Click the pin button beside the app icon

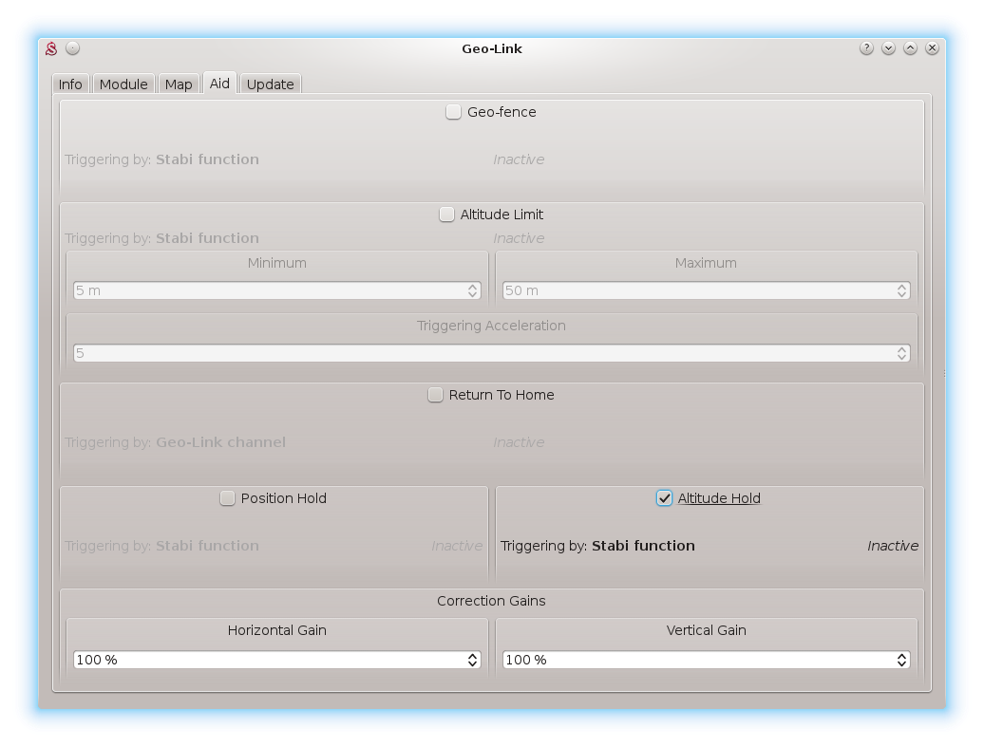[x=73, y=48]
